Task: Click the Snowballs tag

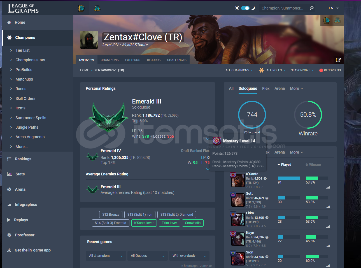Action: click(193, 223)
